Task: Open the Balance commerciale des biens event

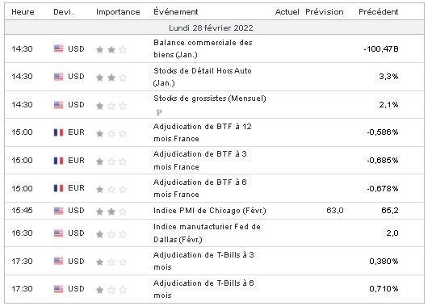Action: (203, 48)
